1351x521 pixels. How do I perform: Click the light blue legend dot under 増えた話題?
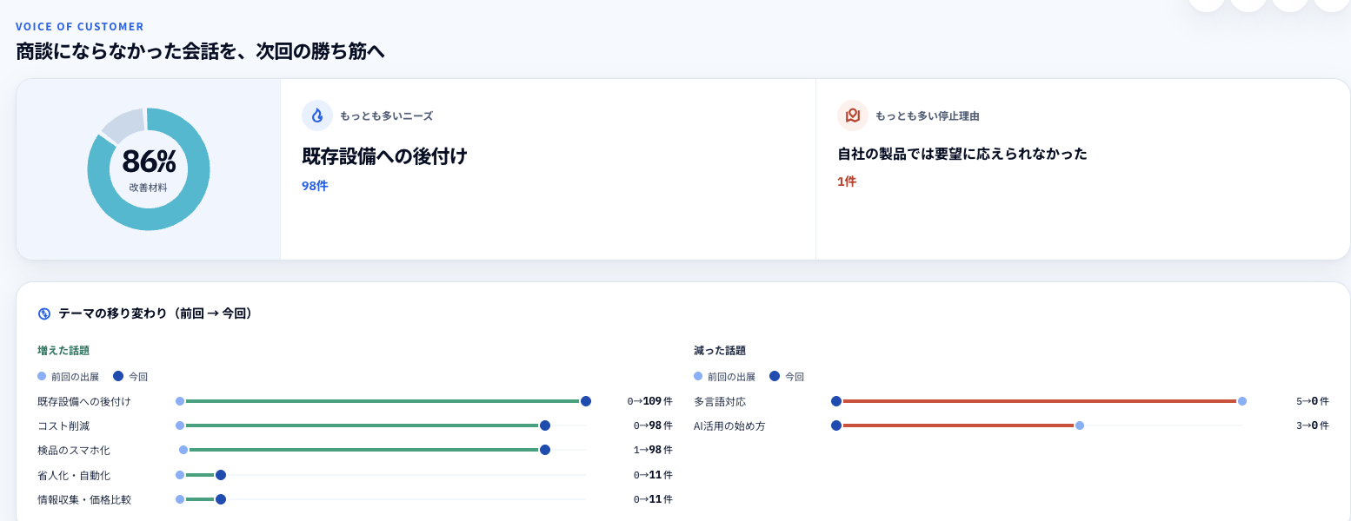(x=42, y=376)
